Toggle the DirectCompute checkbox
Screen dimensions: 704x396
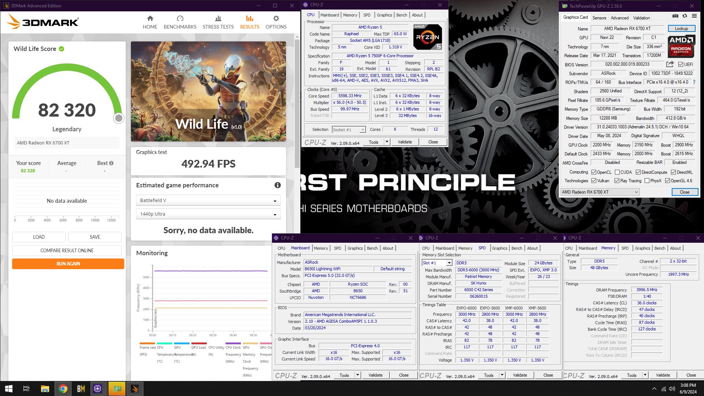638,172
